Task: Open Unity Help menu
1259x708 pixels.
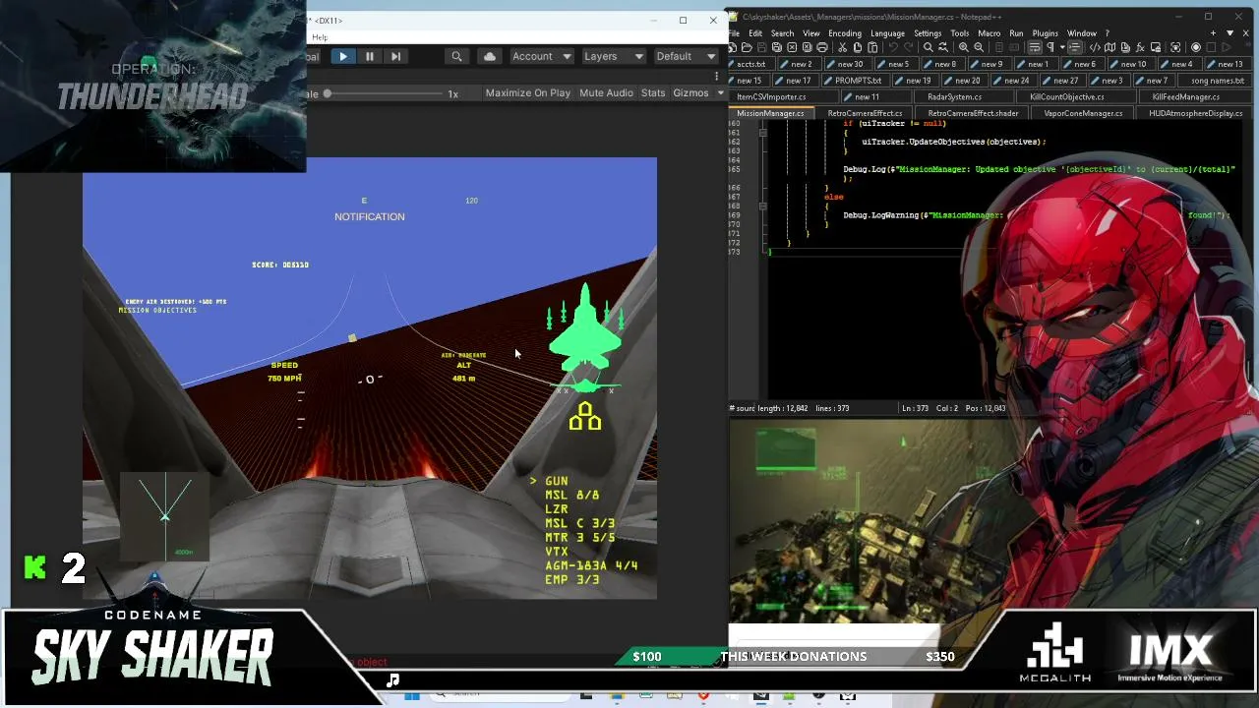Action: (320, 37)
